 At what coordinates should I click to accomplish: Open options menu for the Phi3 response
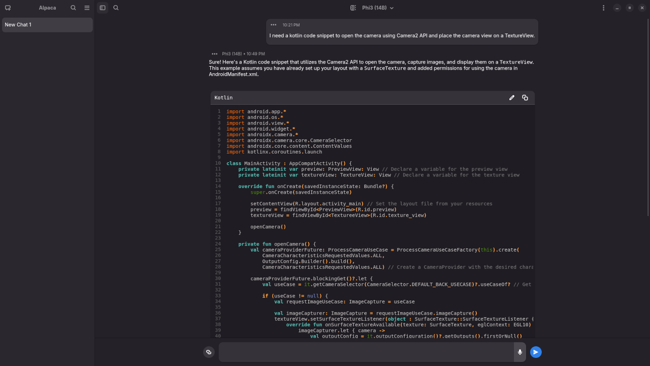(214, 53)
